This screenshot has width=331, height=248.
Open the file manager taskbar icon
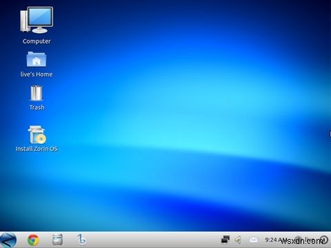click(57, 240)
